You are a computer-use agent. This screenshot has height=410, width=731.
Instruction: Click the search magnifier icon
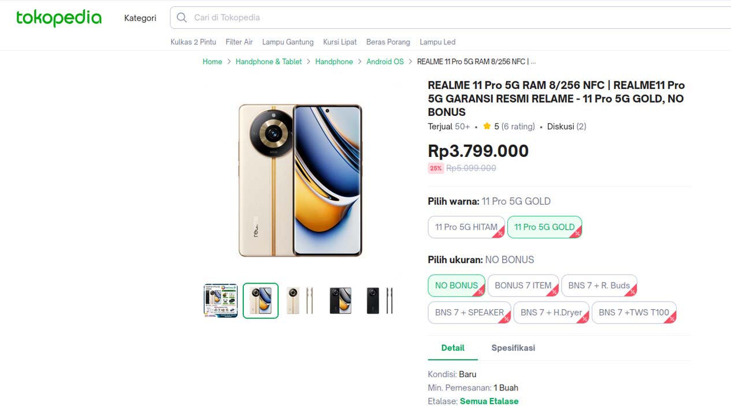[181, 17]
